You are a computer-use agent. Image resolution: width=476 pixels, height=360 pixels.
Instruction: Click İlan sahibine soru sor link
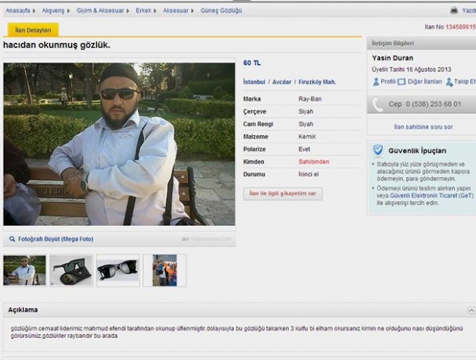pyautogui.click(x=423, y=127)
